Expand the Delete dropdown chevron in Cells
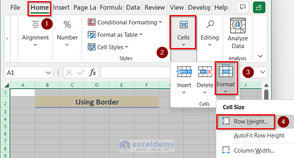The height and width of the screenshot is (158, 294). click(205, 92)
